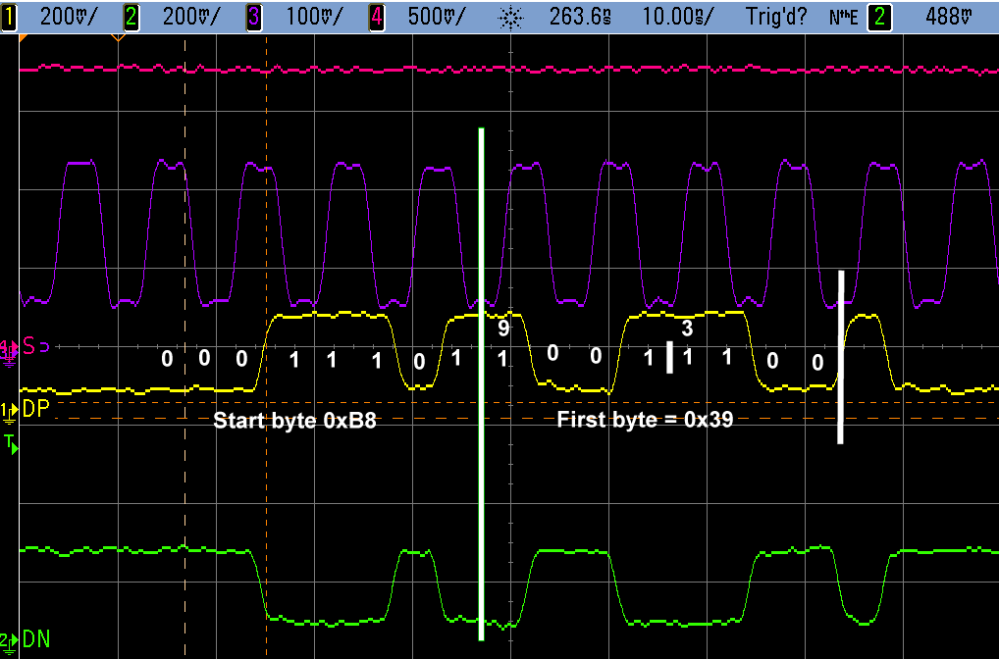The width and height of the screenshot is (999, 659).
Task: Select the green channel 2 indicator
Action: tap(131, 16)
